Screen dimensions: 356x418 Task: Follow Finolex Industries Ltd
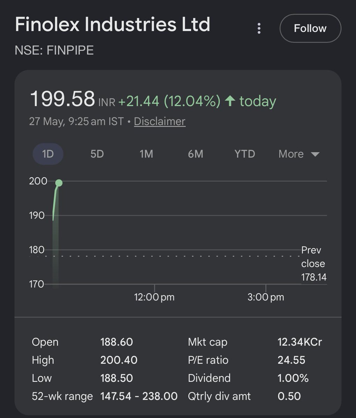point(310,28)
